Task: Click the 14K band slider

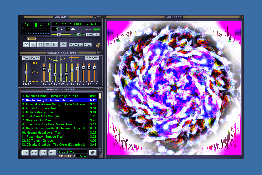Action: (89, 68)
